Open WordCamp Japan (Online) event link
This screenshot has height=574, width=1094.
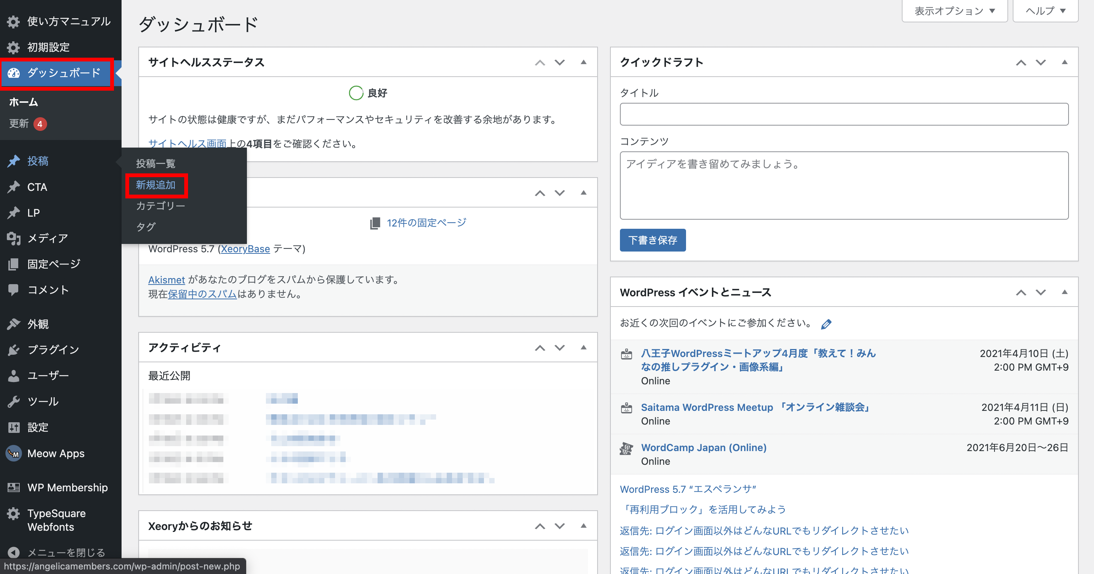pyautogui.click(x=704, y=448)
